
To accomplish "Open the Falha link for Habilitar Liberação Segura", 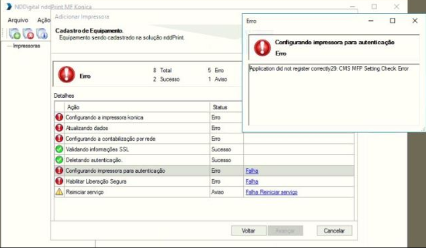I will coord(252,181).
